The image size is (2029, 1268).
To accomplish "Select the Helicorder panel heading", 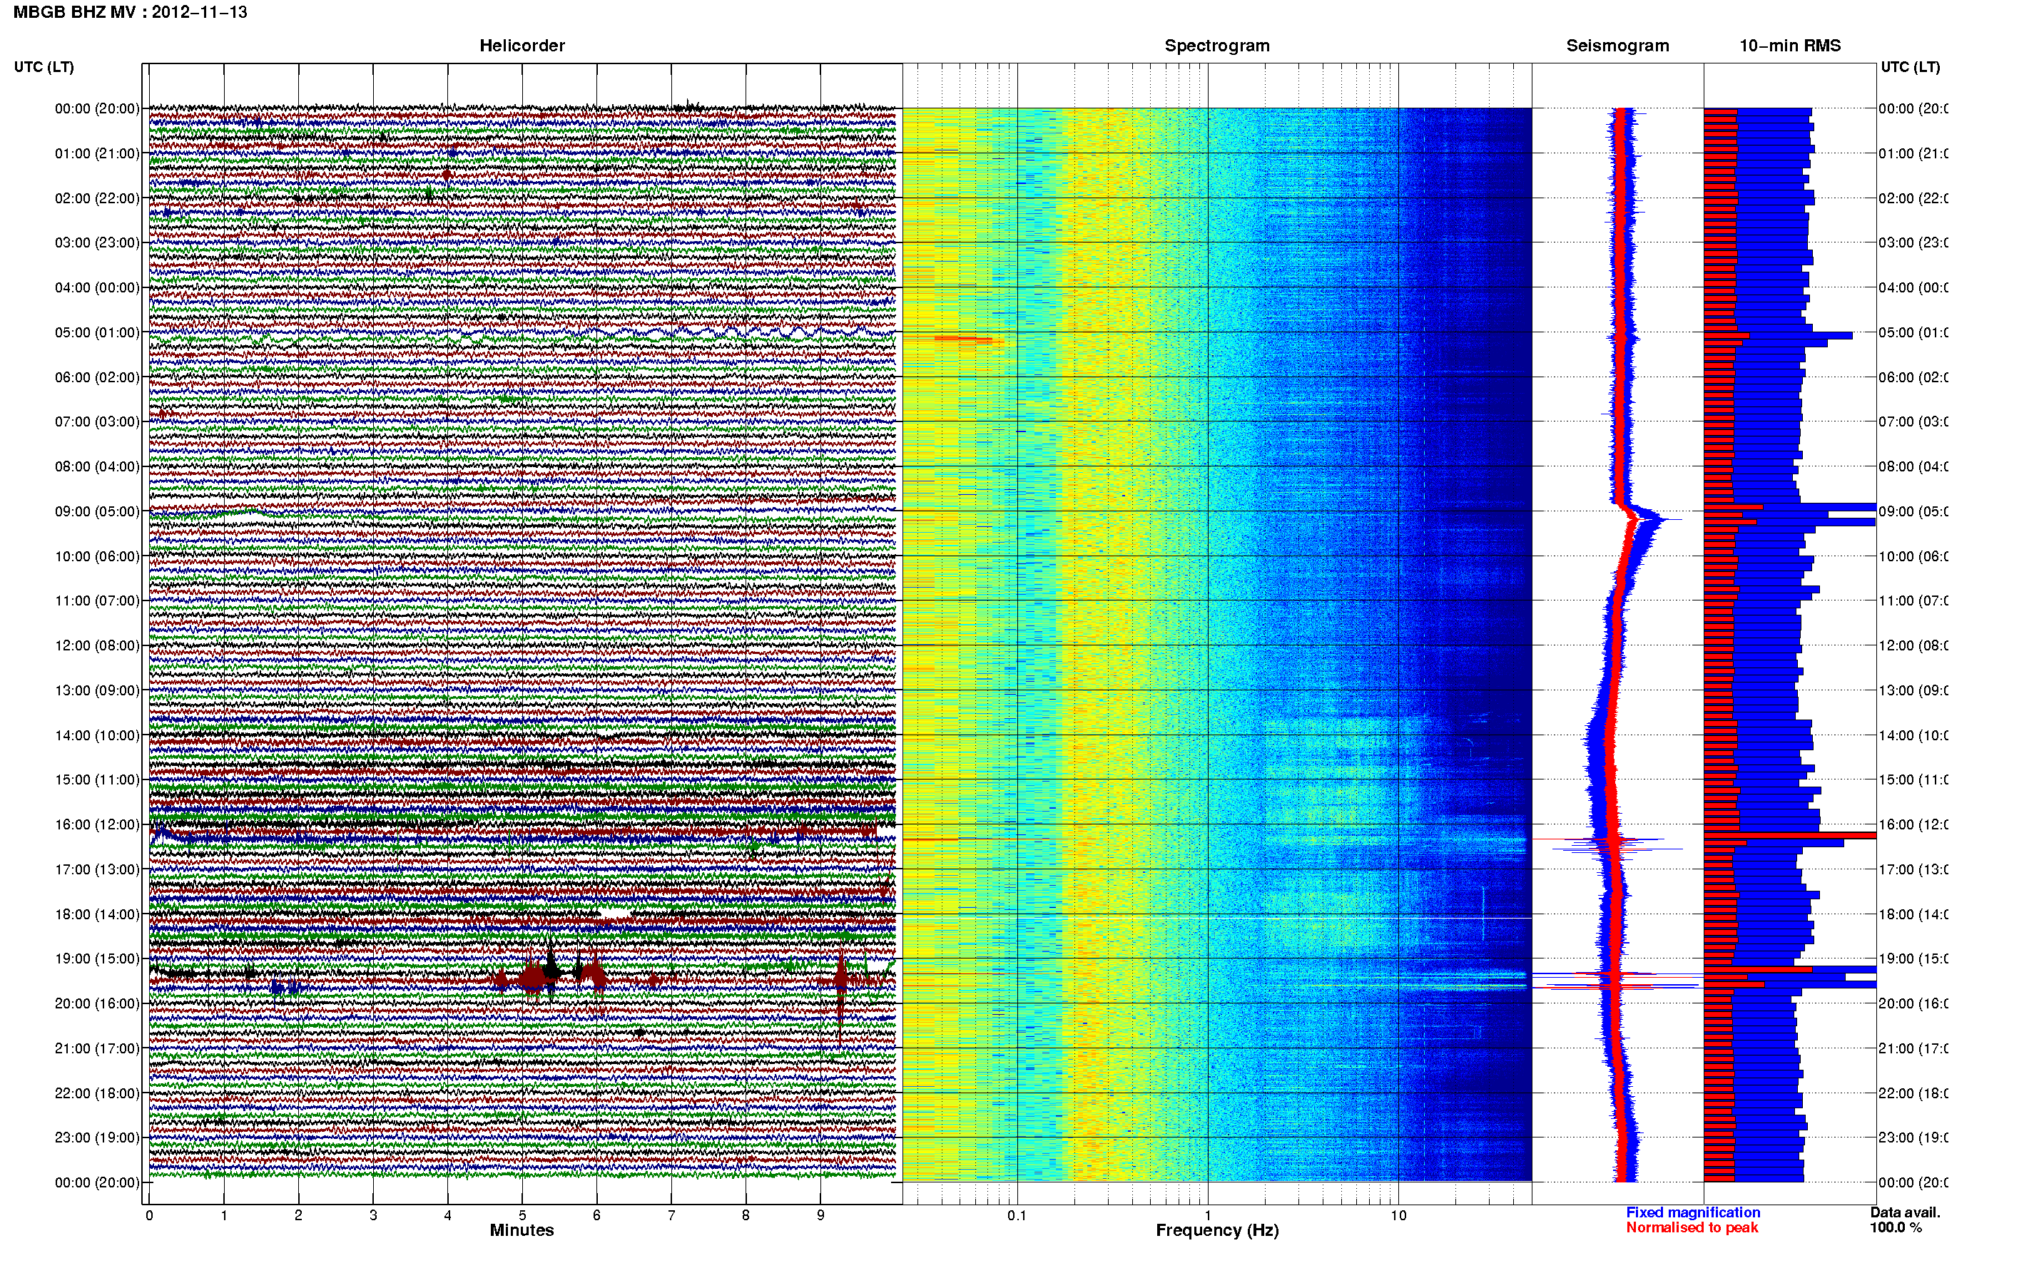I will (522, 46).
